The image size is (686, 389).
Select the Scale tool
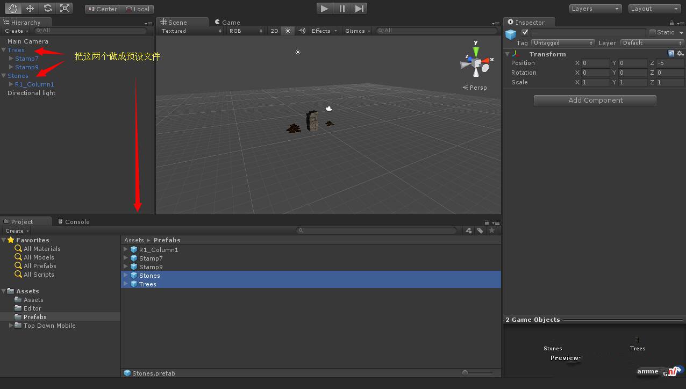(x=65, y=9)
